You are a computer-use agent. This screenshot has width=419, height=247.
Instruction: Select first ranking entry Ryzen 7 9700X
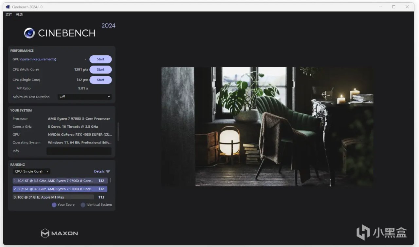60,180
